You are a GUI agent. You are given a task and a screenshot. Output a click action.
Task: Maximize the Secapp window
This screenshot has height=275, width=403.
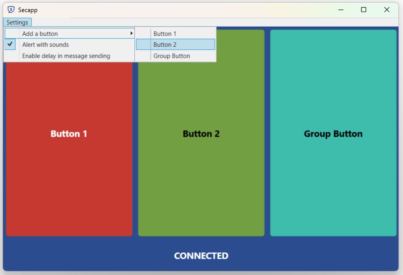click(364, 10)
